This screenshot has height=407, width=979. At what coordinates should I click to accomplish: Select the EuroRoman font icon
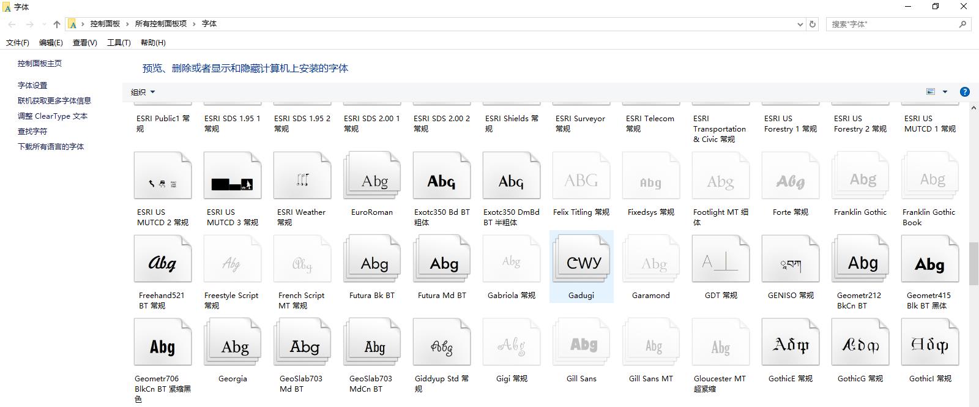(372, 176)
